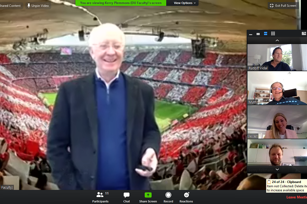The image size is (307, 204).
Task: Open the View Options dropdown
Action: pyautogui.click(x=184, y=3)
